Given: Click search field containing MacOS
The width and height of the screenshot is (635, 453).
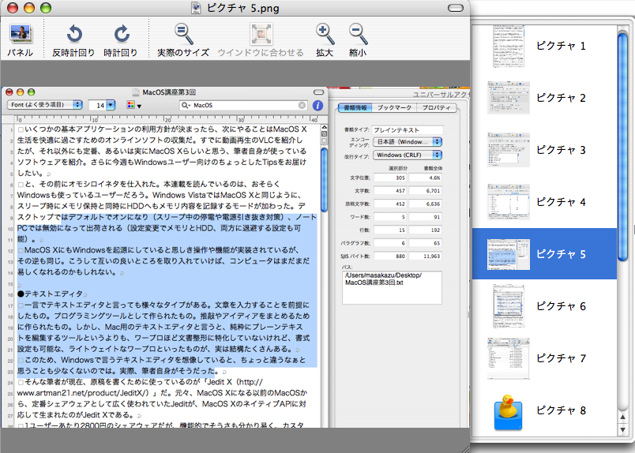Looking at the screenshot, I should click(x=243, y=105).
